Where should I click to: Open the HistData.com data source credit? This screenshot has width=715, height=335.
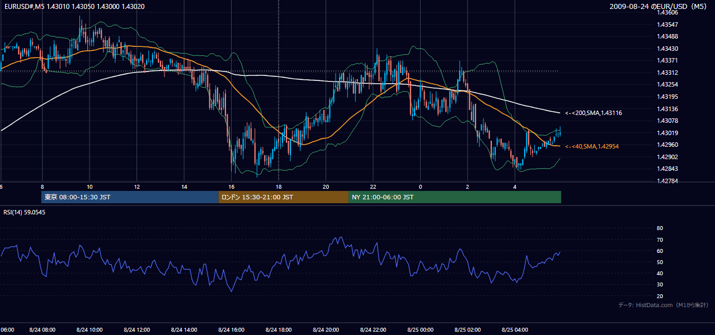(x=664, y=305)
